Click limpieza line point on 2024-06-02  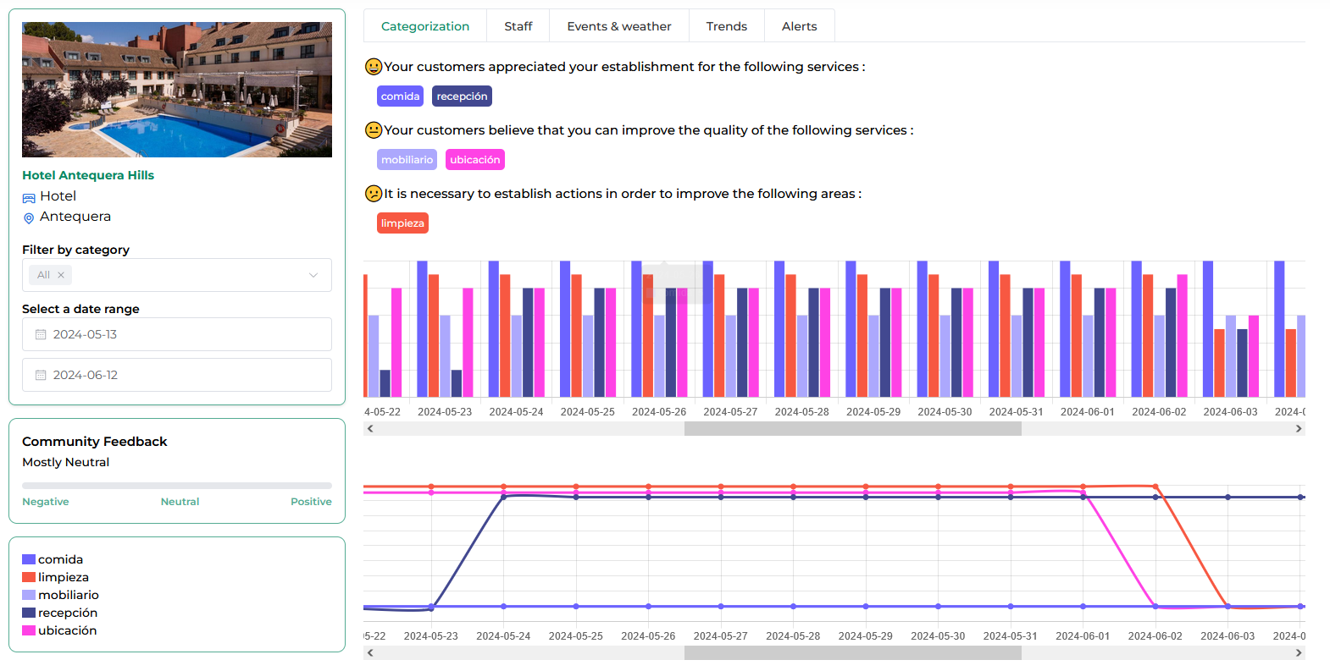click(1155, 487)
